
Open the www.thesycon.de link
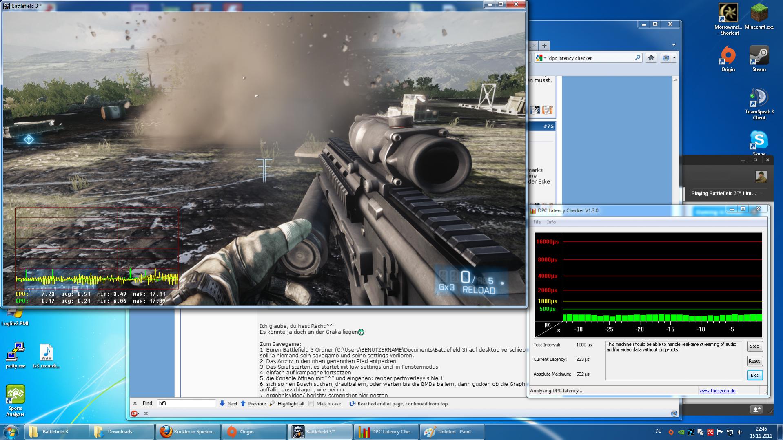click(x=717, y=391)
